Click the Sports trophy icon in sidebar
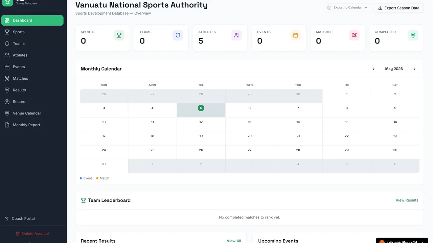The width and height of the screenshot is (433, 243). tap(7, 32)
